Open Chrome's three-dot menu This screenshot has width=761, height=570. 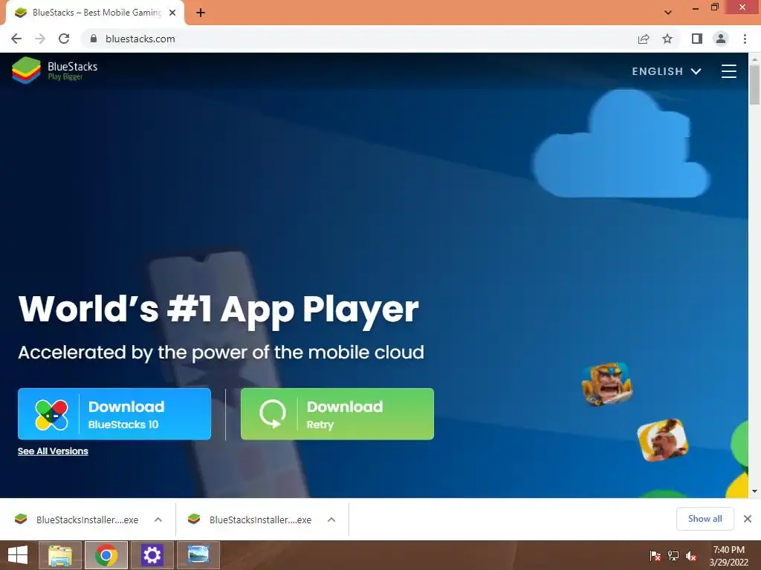tap(745, 39)
